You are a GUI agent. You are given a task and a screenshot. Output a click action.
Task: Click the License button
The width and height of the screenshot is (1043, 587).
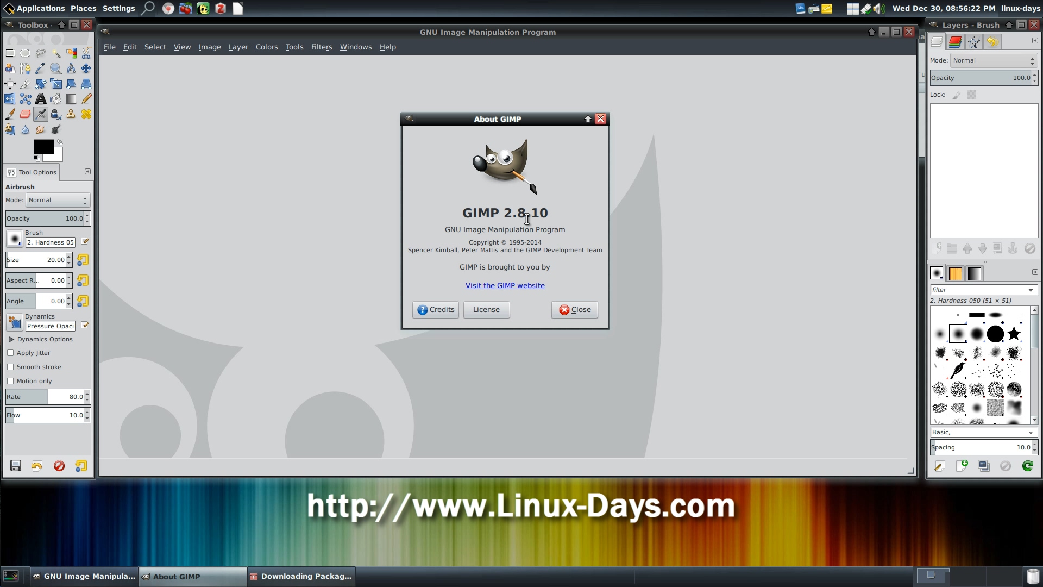(486, 310)
